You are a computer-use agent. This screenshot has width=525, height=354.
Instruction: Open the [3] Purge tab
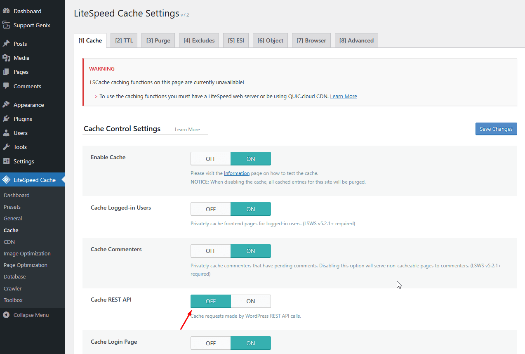tap(158, 40)
